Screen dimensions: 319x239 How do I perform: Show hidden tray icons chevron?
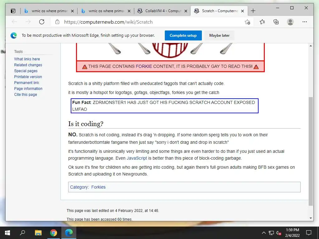[264, 233]
